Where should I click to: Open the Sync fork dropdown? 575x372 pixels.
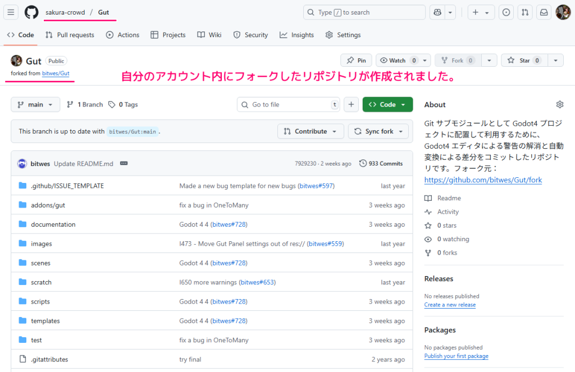(378, 131)
